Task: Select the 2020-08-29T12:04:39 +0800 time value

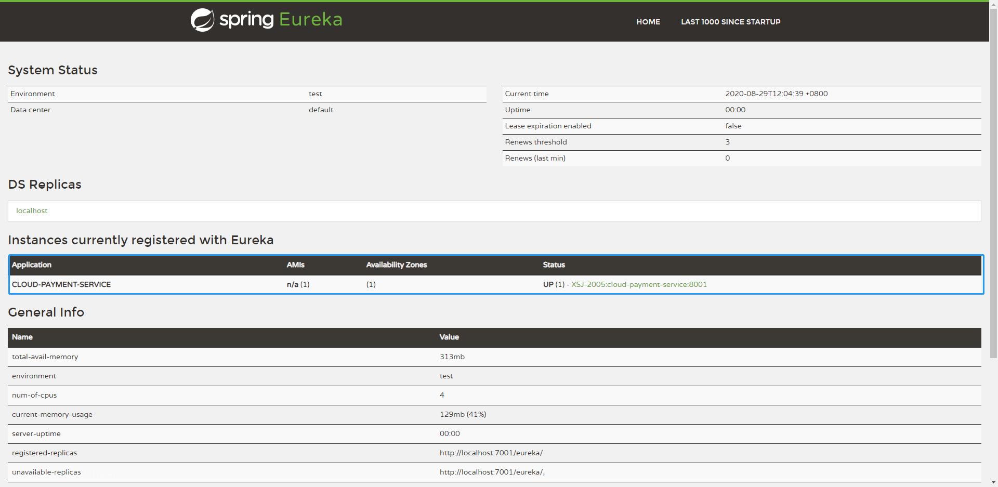Action: point(777,94)
